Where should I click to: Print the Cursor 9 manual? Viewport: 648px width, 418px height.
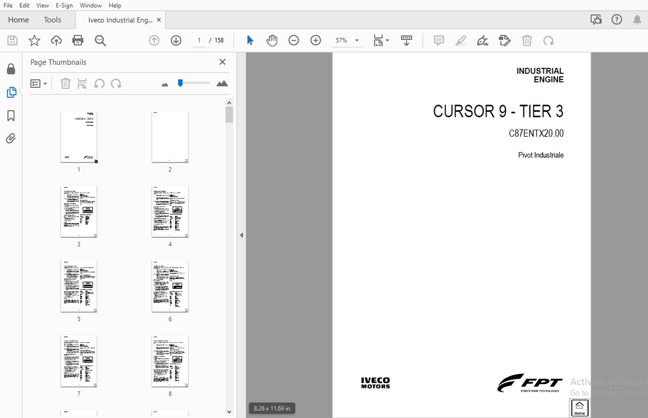tap(77, 40)
